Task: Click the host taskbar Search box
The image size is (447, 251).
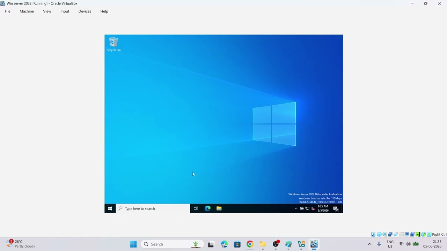Action: (x=171, y=244)
